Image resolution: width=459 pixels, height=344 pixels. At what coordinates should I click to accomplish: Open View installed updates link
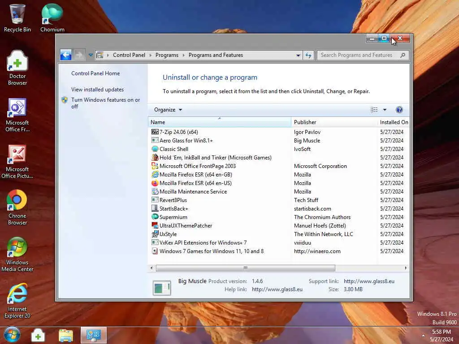(97, 90)
